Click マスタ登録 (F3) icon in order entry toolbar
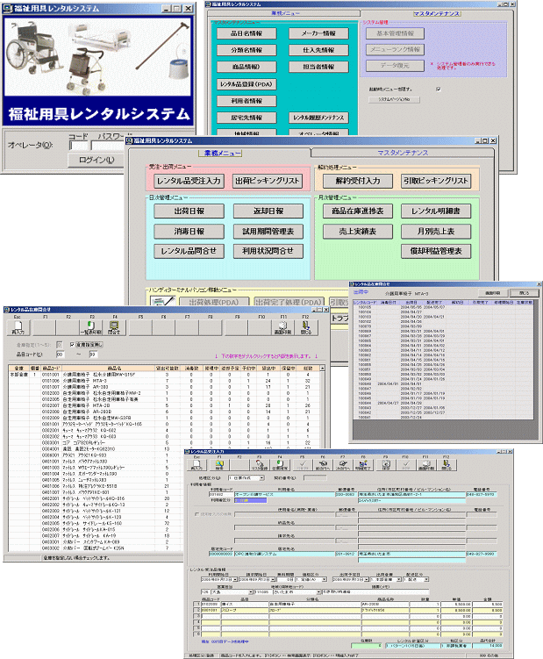This screenshot has width=543, height=659. (x=260, y=464)
